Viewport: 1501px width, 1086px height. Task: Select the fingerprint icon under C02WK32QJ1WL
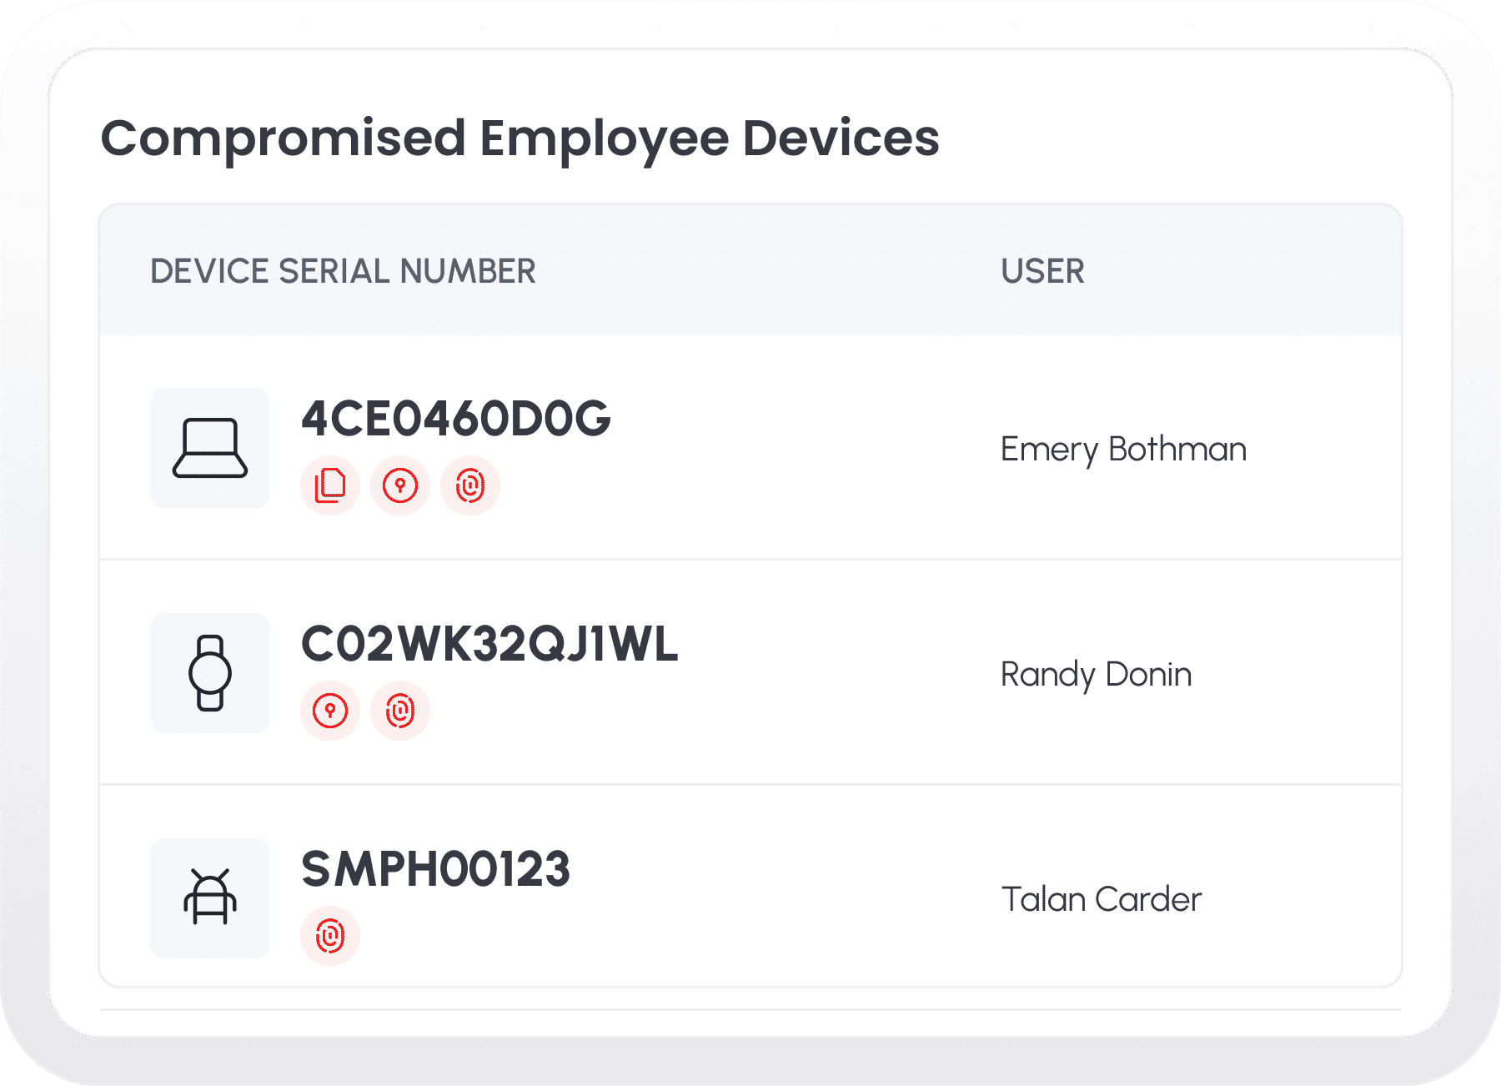point(400,711)
